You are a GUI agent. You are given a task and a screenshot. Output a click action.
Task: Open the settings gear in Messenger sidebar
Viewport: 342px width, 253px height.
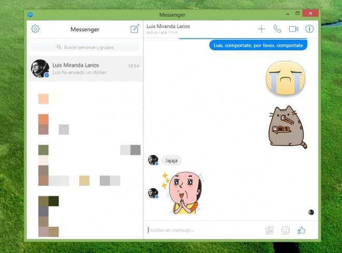click(x=35, y=29)
